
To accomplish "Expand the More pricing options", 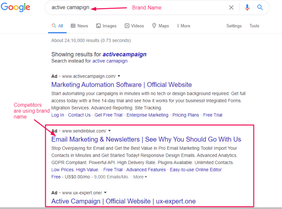I will coord(140,177).
